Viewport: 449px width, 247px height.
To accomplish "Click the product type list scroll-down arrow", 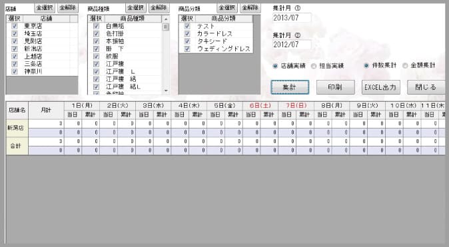I will (x=166, y=91).
